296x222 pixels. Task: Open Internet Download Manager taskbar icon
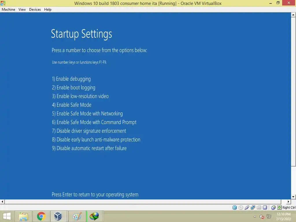94,216
